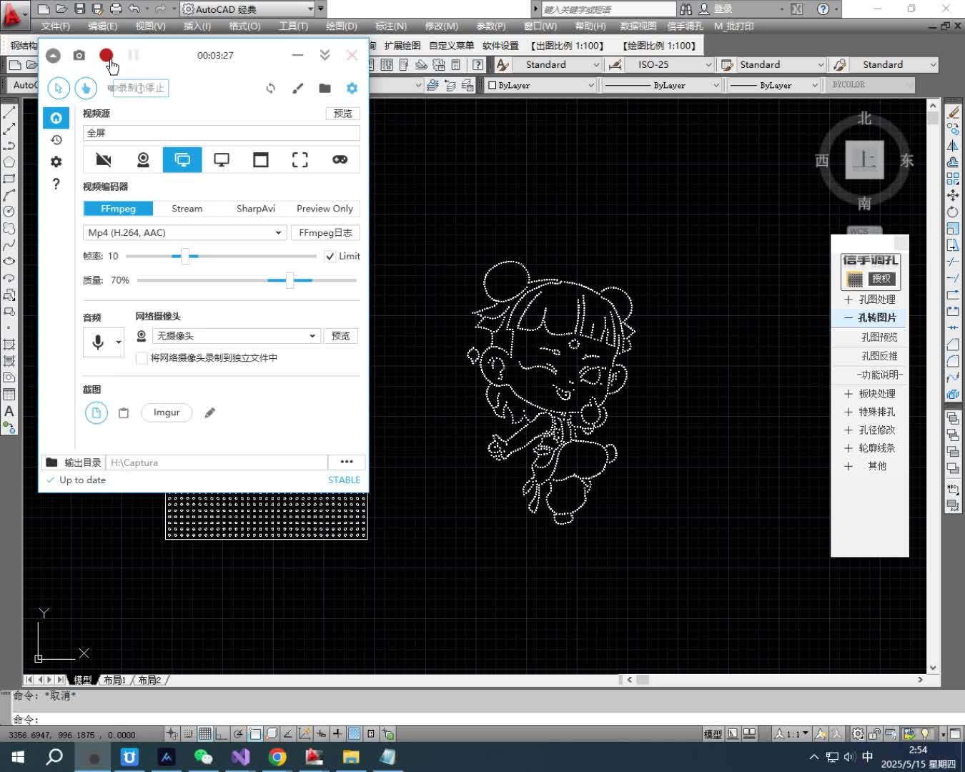965x772 pixels.
Task: Click the screenshot edit pencil icon
Action: pos(210,412)
